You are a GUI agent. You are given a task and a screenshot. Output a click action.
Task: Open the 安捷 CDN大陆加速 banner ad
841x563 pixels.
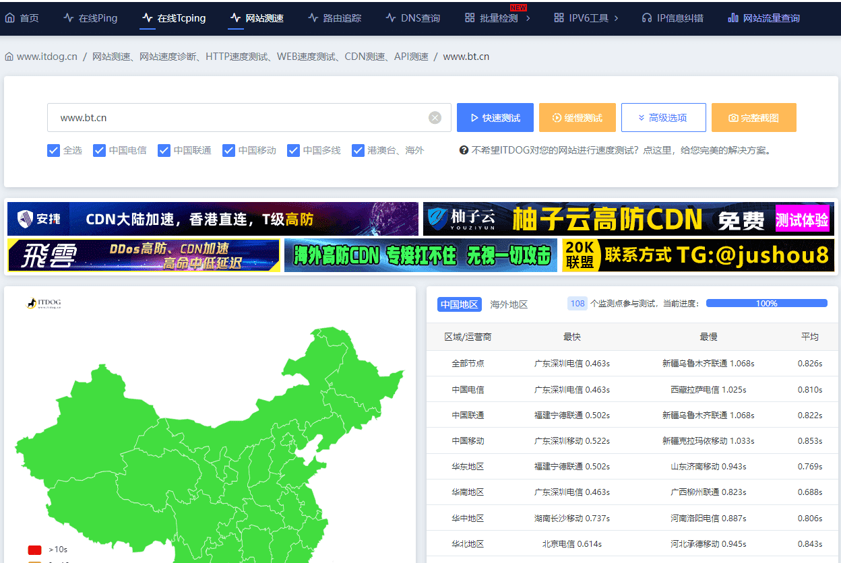pyautogui.click(x=213, y=219)
